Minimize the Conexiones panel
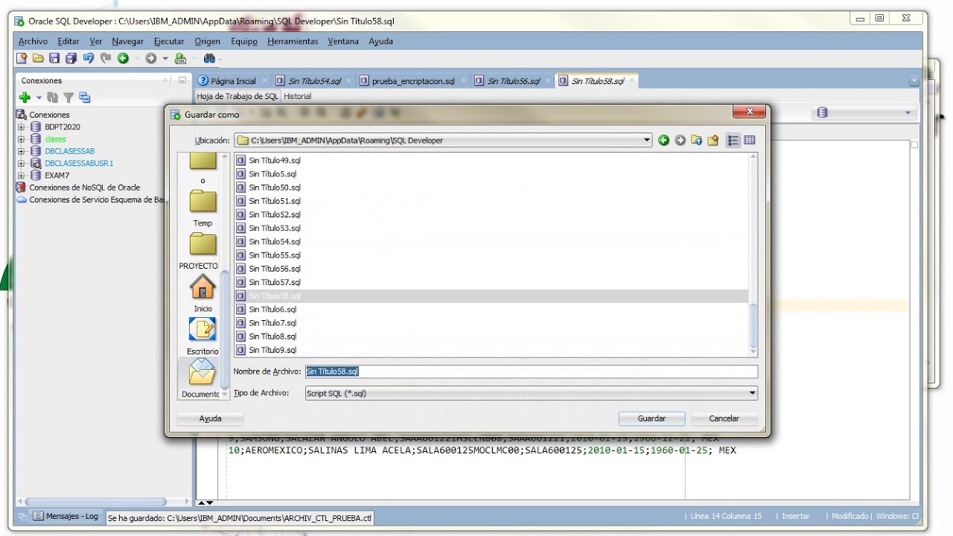 [182, 80]
